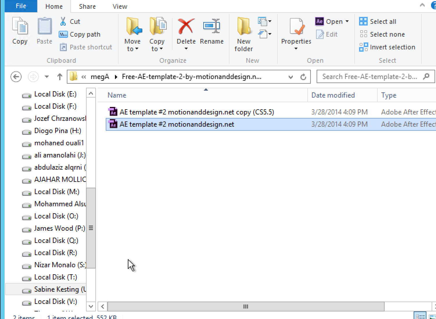Click the Search Free-AE-template box
Viewport: 436px width, 319px height.
pos(376,77)
